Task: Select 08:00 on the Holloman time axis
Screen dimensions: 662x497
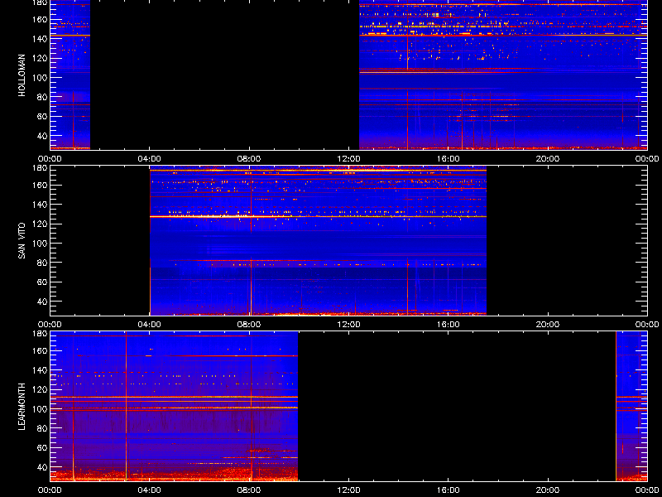Action: coord(249,159)
